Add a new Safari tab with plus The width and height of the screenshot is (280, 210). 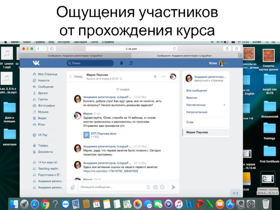click(240, 56)
